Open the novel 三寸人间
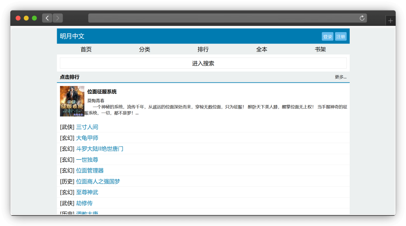 click(87, 127)
